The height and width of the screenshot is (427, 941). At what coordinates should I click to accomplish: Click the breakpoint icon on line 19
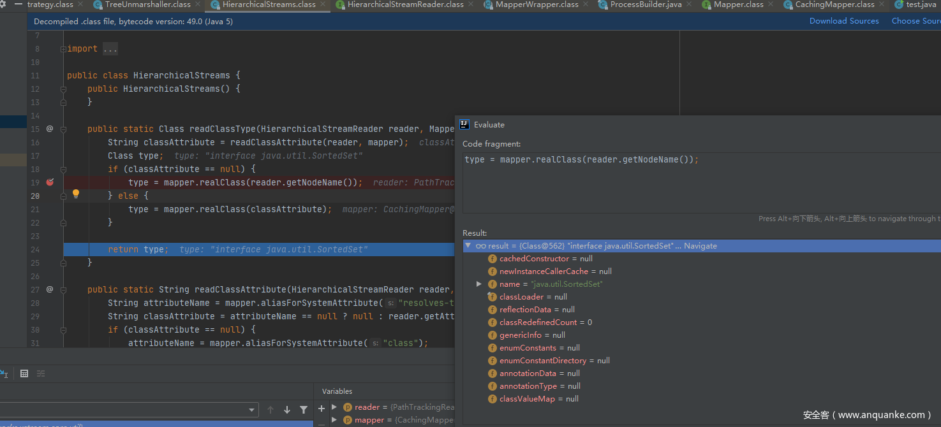click(50, 182)
